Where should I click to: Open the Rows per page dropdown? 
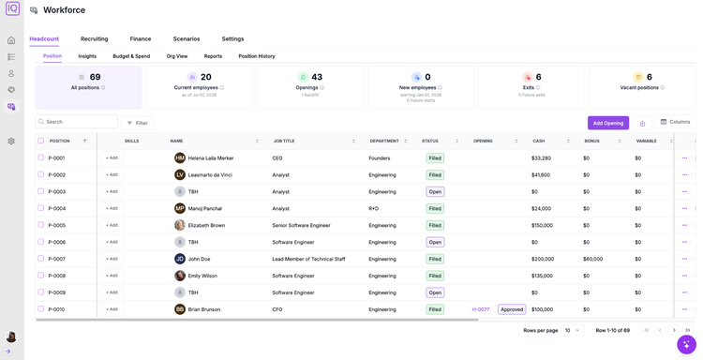(573, 330)
